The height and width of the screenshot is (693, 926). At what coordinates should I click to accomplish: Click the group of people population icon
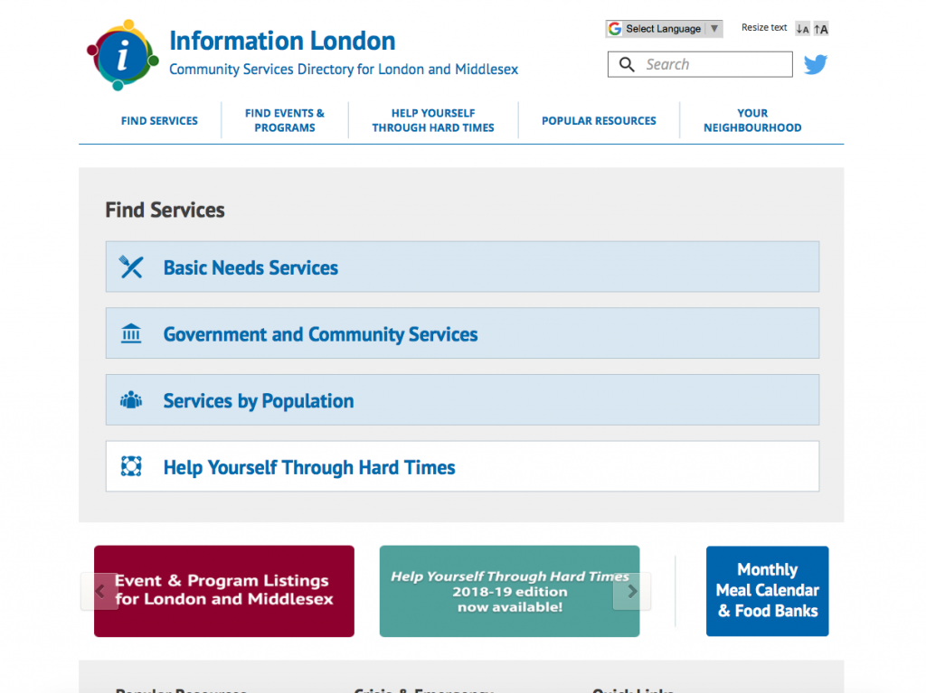point(131,400)
